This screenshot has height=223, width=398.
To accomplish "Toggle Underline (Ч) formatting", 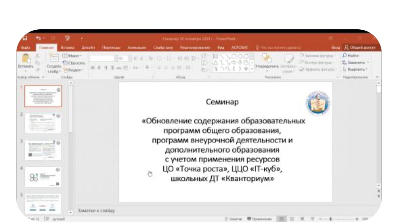I will point(106,68).
